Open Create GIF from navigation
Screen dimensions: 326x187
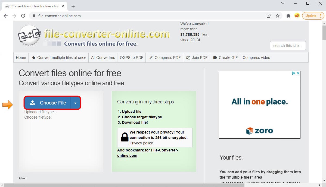coord(225,58)
